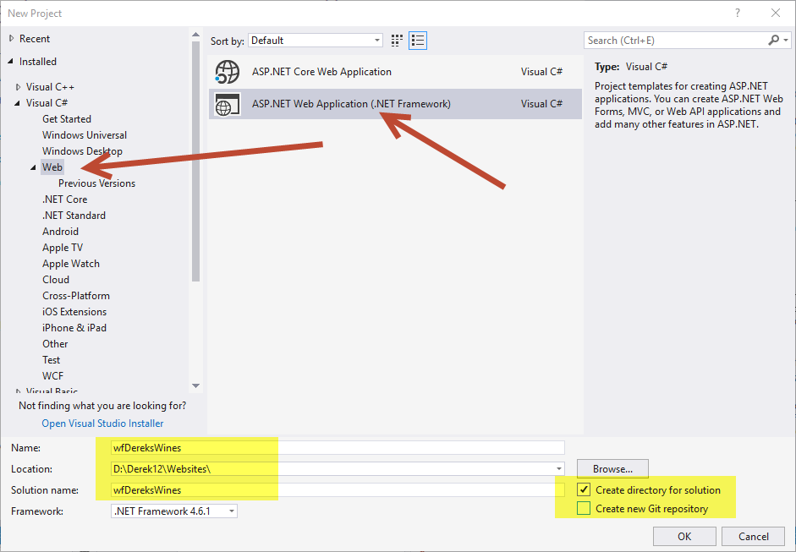The width and height of the screenshot is (796, 552).
Task: Select the Other category
Action: pyautogui.click(x=55, y=344)
